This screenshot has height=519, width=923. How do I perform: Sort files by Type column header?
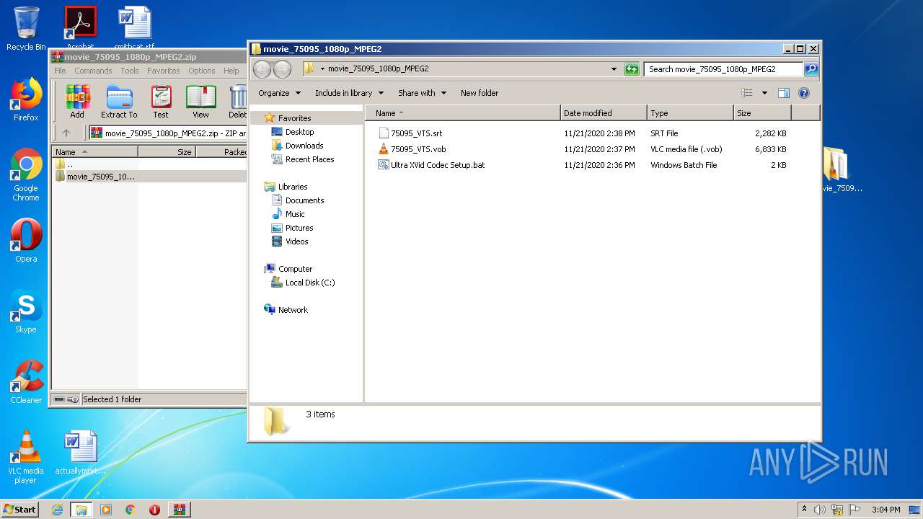coord(690,113)
